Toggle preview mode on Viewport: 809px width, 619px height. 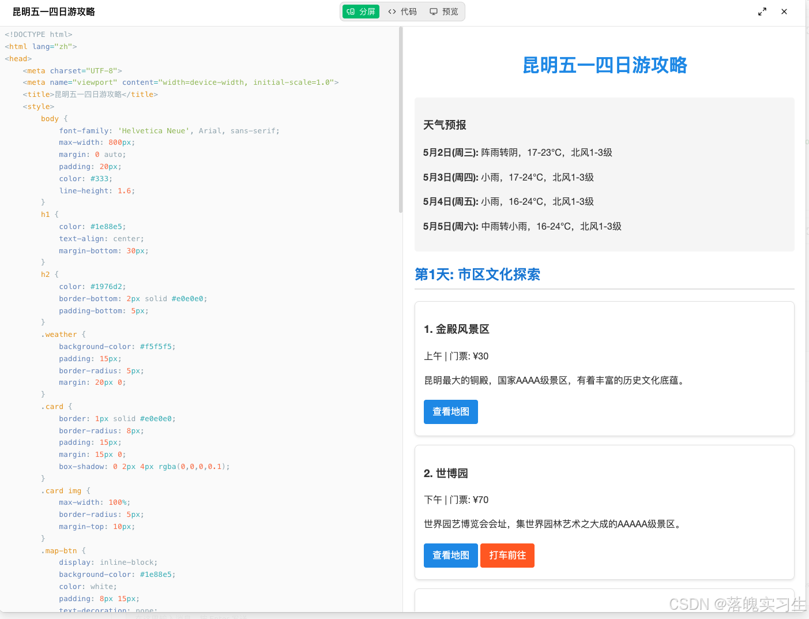pos(443,11)
